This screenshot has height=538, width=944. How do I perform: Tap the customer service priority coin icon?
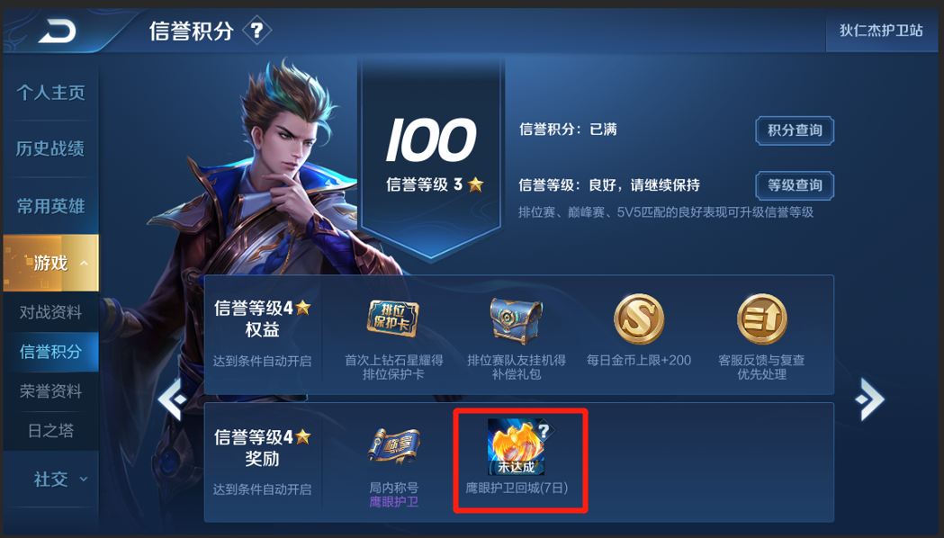coord(761,319)
